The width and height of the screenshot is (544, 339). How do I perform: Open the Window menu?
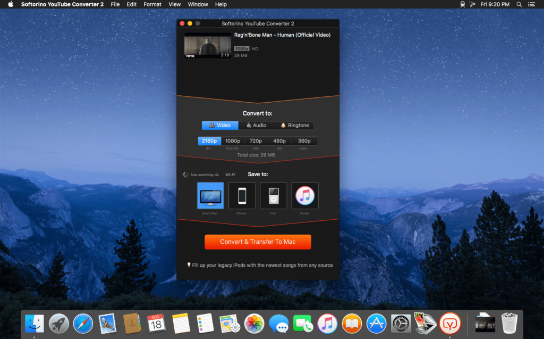198,4
